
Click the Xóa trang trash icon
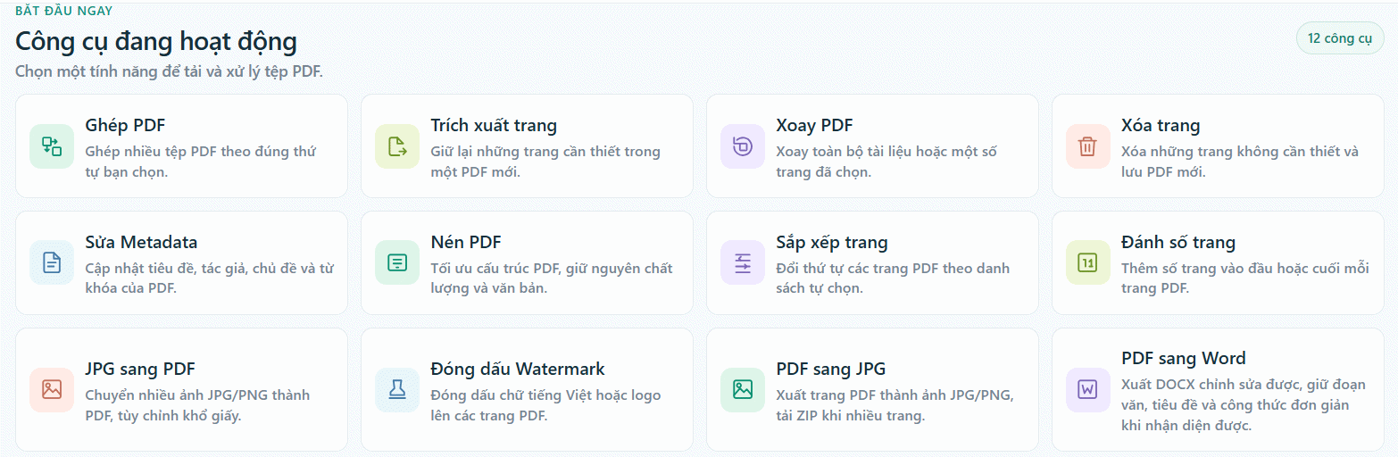(1088, 146)
